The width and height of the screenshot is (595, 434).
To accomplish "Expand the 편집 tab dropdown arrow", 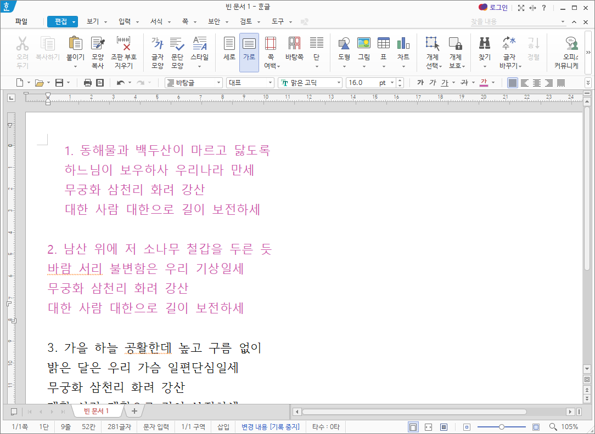I will coord(74,22).
